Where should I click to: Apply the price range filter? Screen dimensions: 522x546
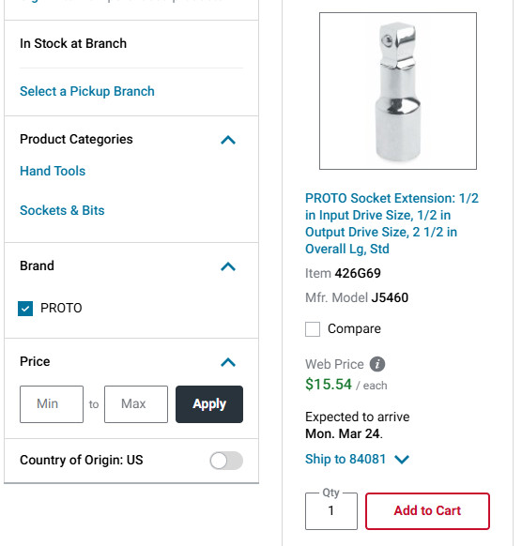[x=209, y=404]
